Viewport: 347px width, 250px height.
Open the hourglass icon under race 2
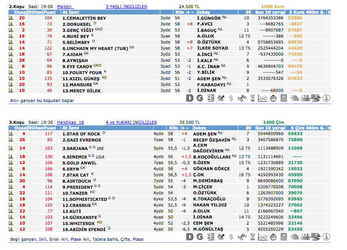click(x=252, y=98)
